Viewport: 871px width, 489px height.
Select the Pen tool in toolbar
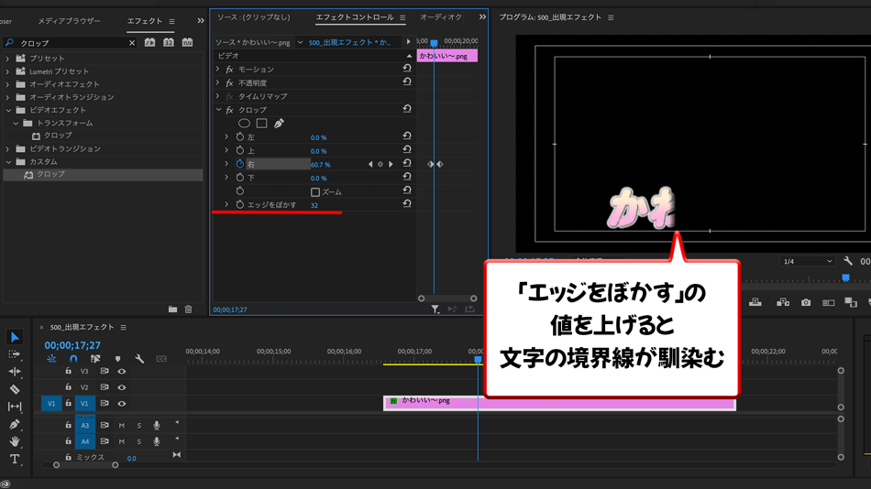15,424
